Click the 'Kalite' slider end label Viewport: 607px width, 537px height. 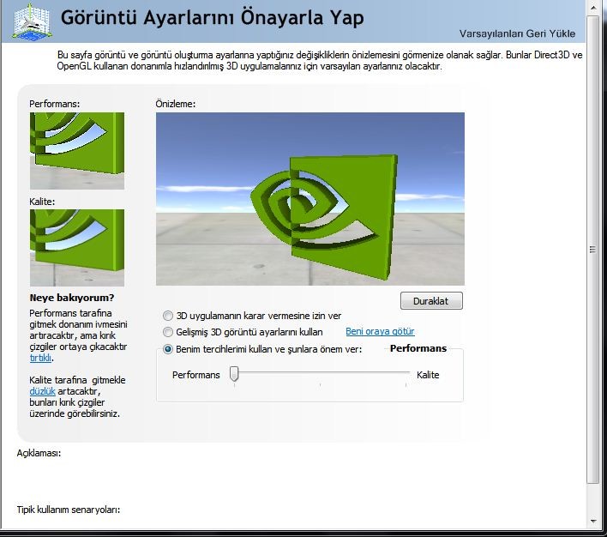click(x=428, y=375)
